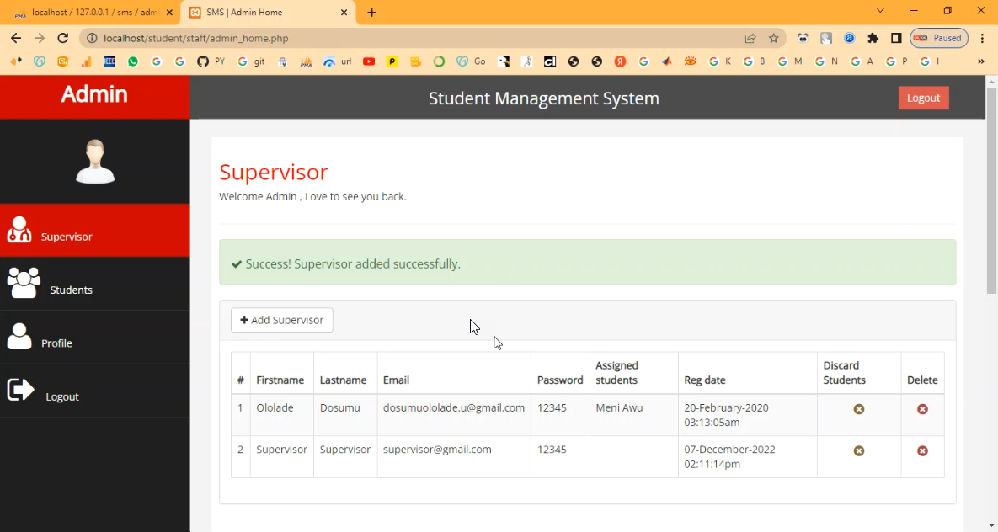
Task: Open YouTube bookmark in bookmarks bar
Action: 369,61
